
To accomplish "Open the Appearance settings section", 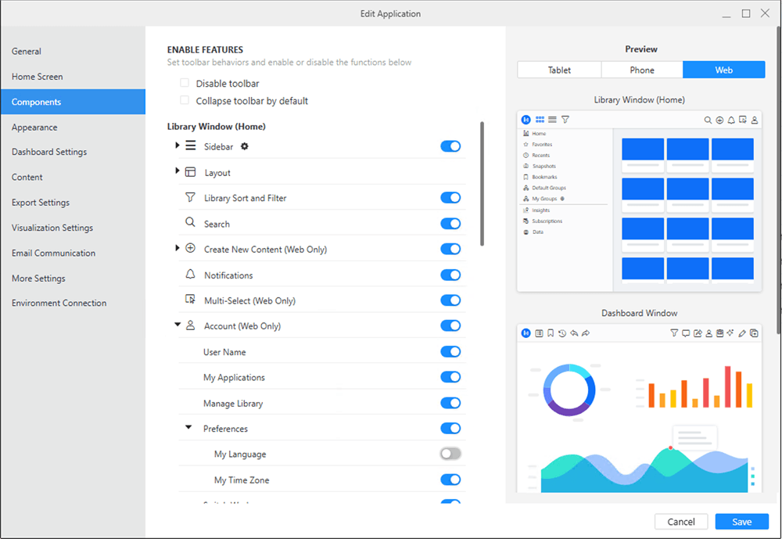I will pos(34,127).
